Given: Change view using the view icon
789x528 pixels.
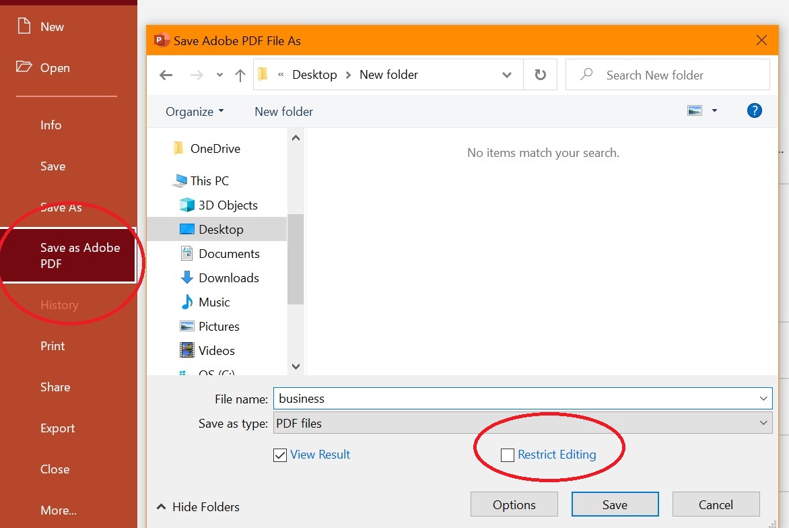Looking at the screenshot, I should tap(694, 110).
